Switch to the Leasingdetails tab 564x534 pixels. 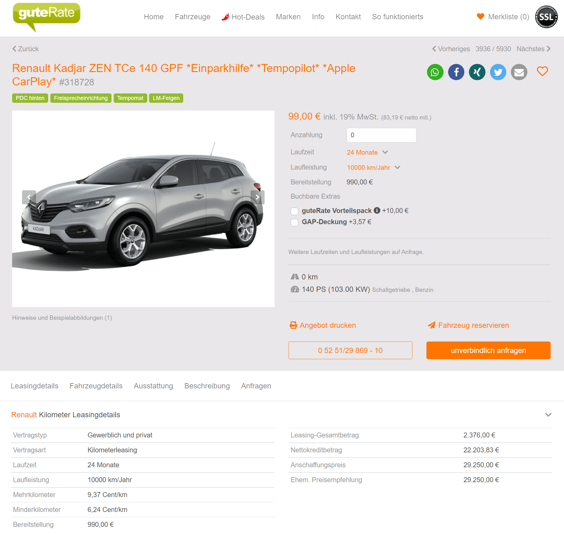pos(34,386)
